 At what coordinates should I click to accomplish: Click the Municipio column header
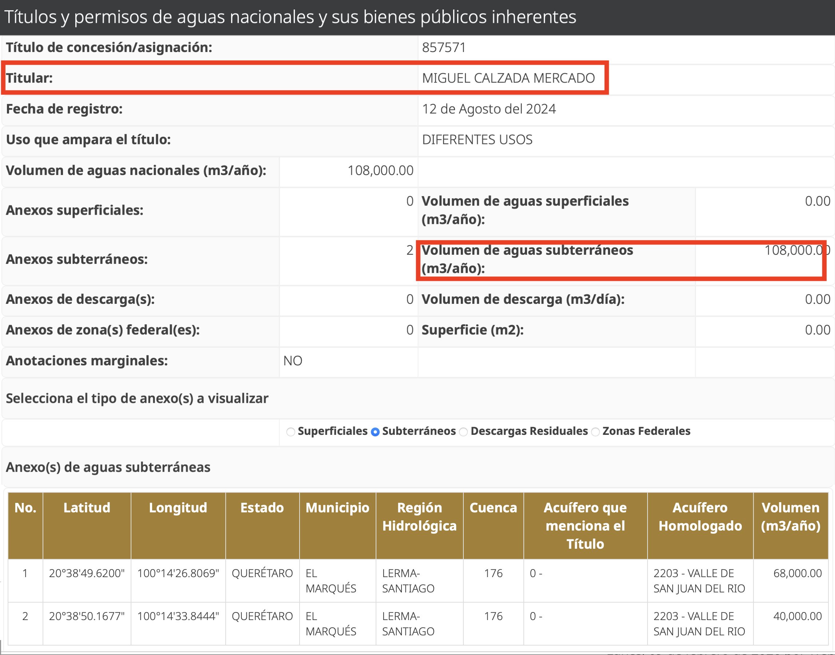pos(337,507)
